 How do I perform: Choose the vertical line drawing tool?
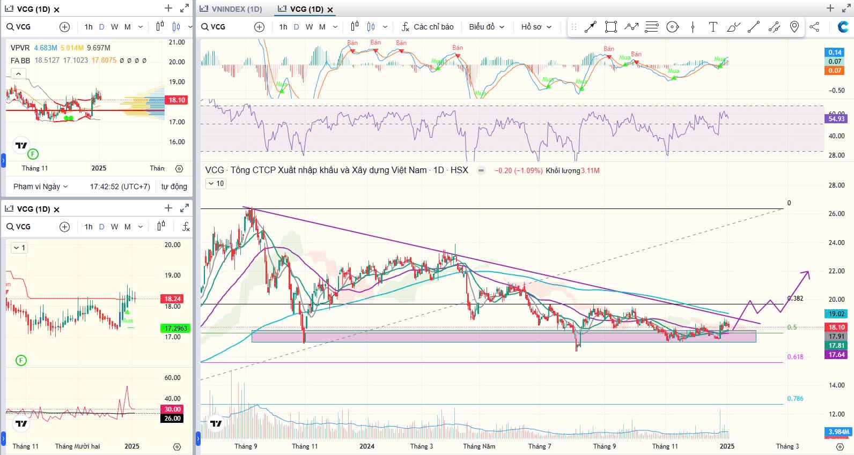[x=693, y=27]
